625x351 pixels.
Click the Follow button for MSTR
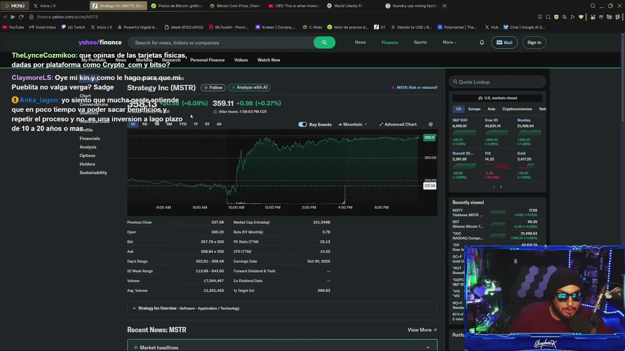tap(213, 87)
